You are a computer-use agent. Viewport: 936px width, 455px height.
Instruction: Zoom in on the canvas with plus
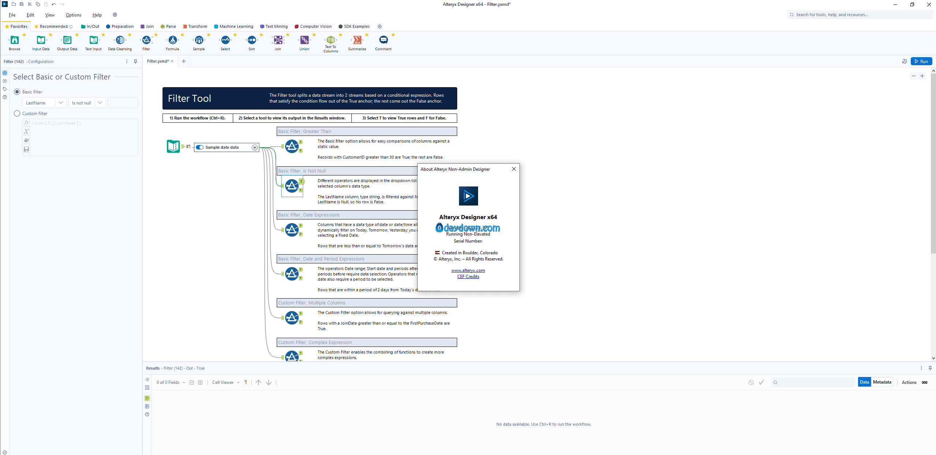[922, 76]
